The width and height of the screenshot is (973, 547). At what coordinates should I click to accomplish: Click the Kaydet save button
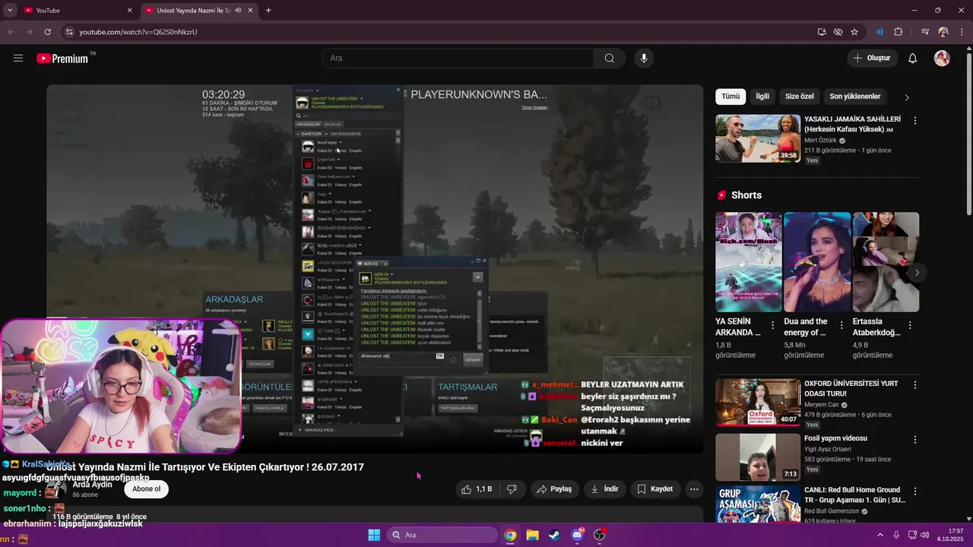655,489
